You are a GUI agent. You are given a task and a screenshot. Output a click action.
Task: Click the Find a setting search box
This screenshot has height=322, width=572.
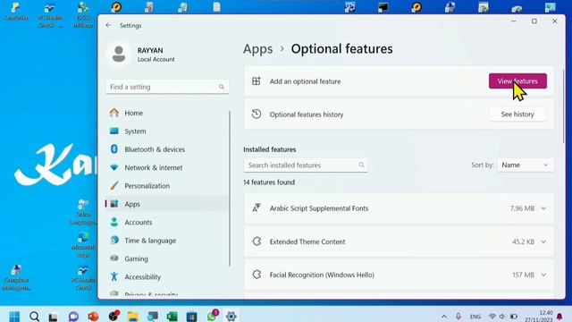click(167, 87)
